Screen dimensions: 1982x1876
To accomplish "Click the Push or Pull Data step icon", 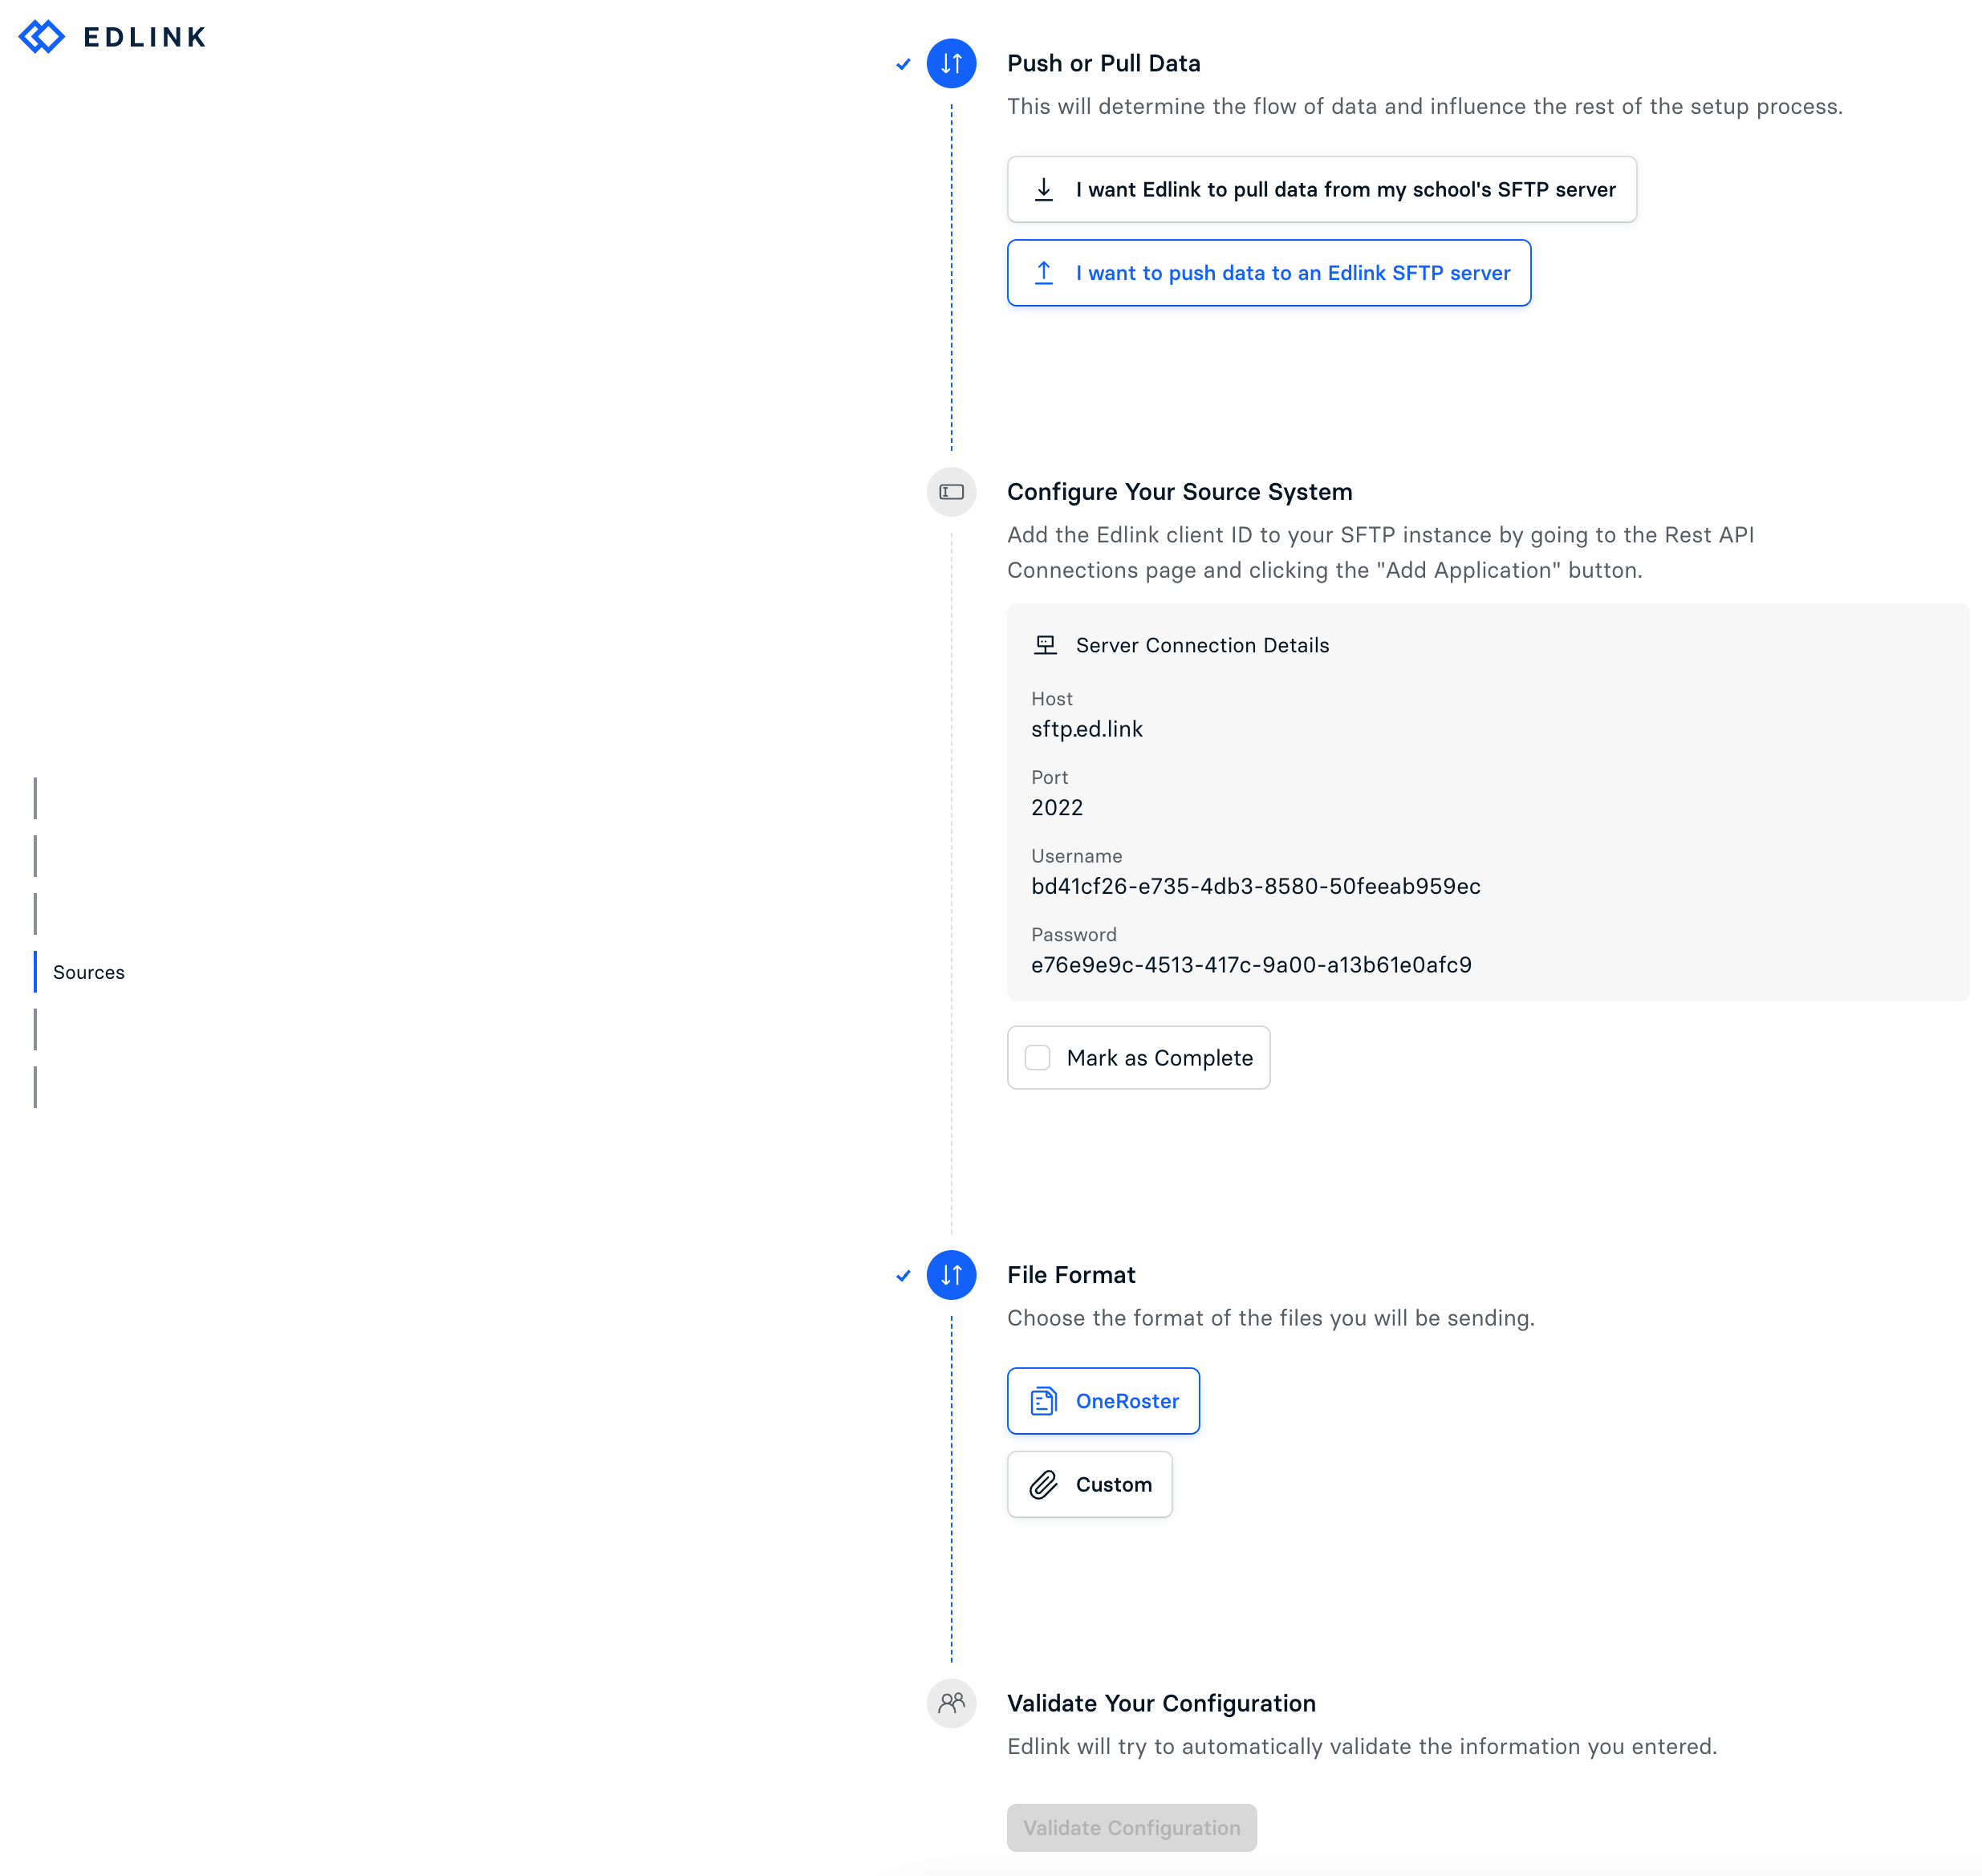I will (x=951, y=63).
